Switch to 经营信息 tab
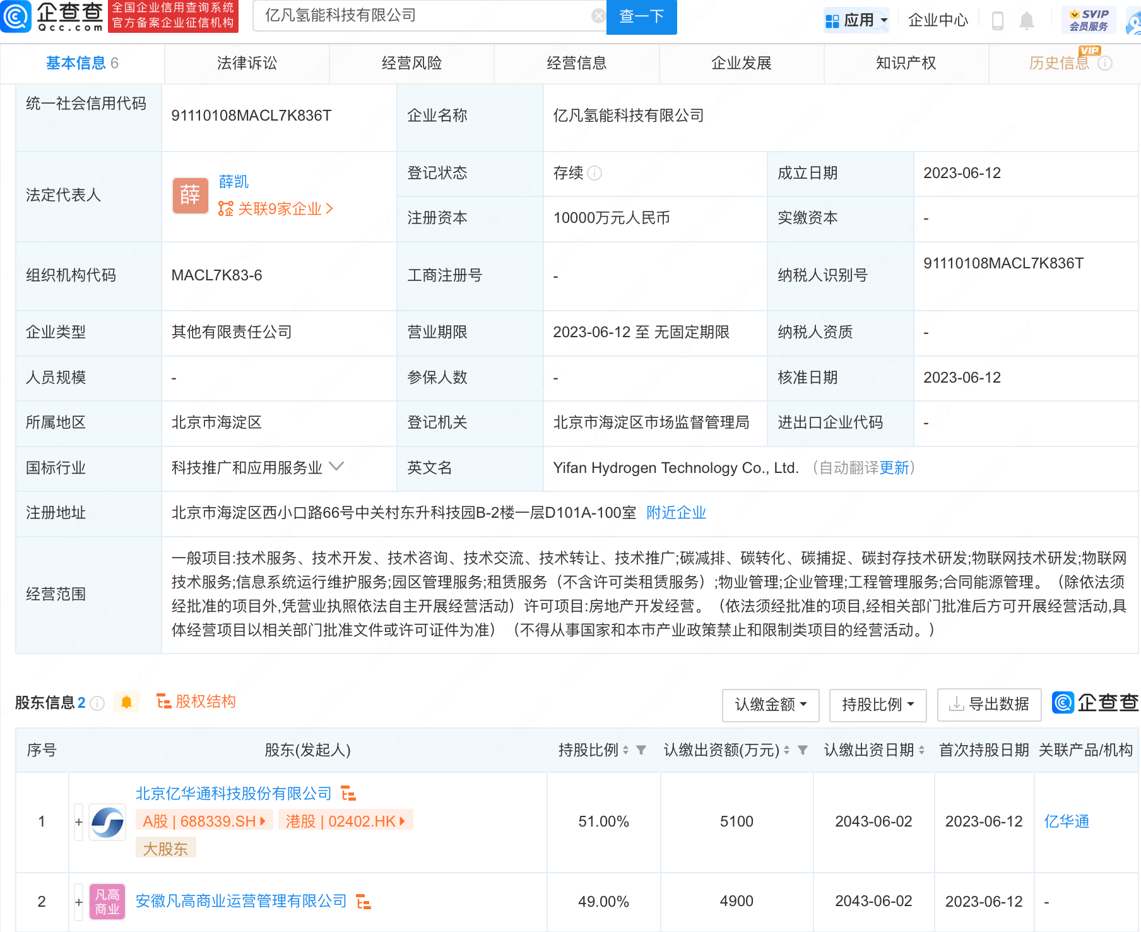 coord(576,63)
